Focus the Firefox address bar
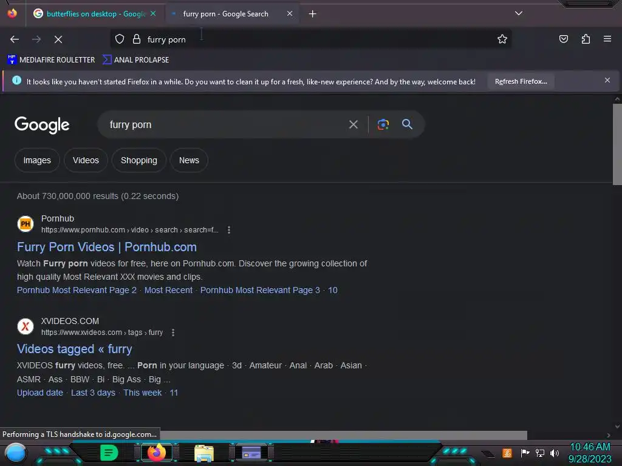The width and height of the screenshot is (622, 466). pyautogui.click(x=310, y=39)
